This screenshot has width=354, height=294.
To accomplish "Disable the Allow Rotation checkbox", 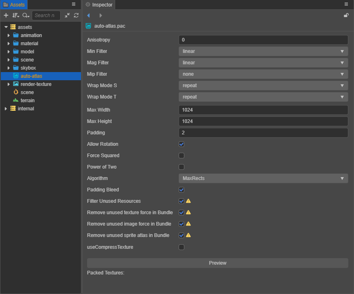I will point(181,144).
